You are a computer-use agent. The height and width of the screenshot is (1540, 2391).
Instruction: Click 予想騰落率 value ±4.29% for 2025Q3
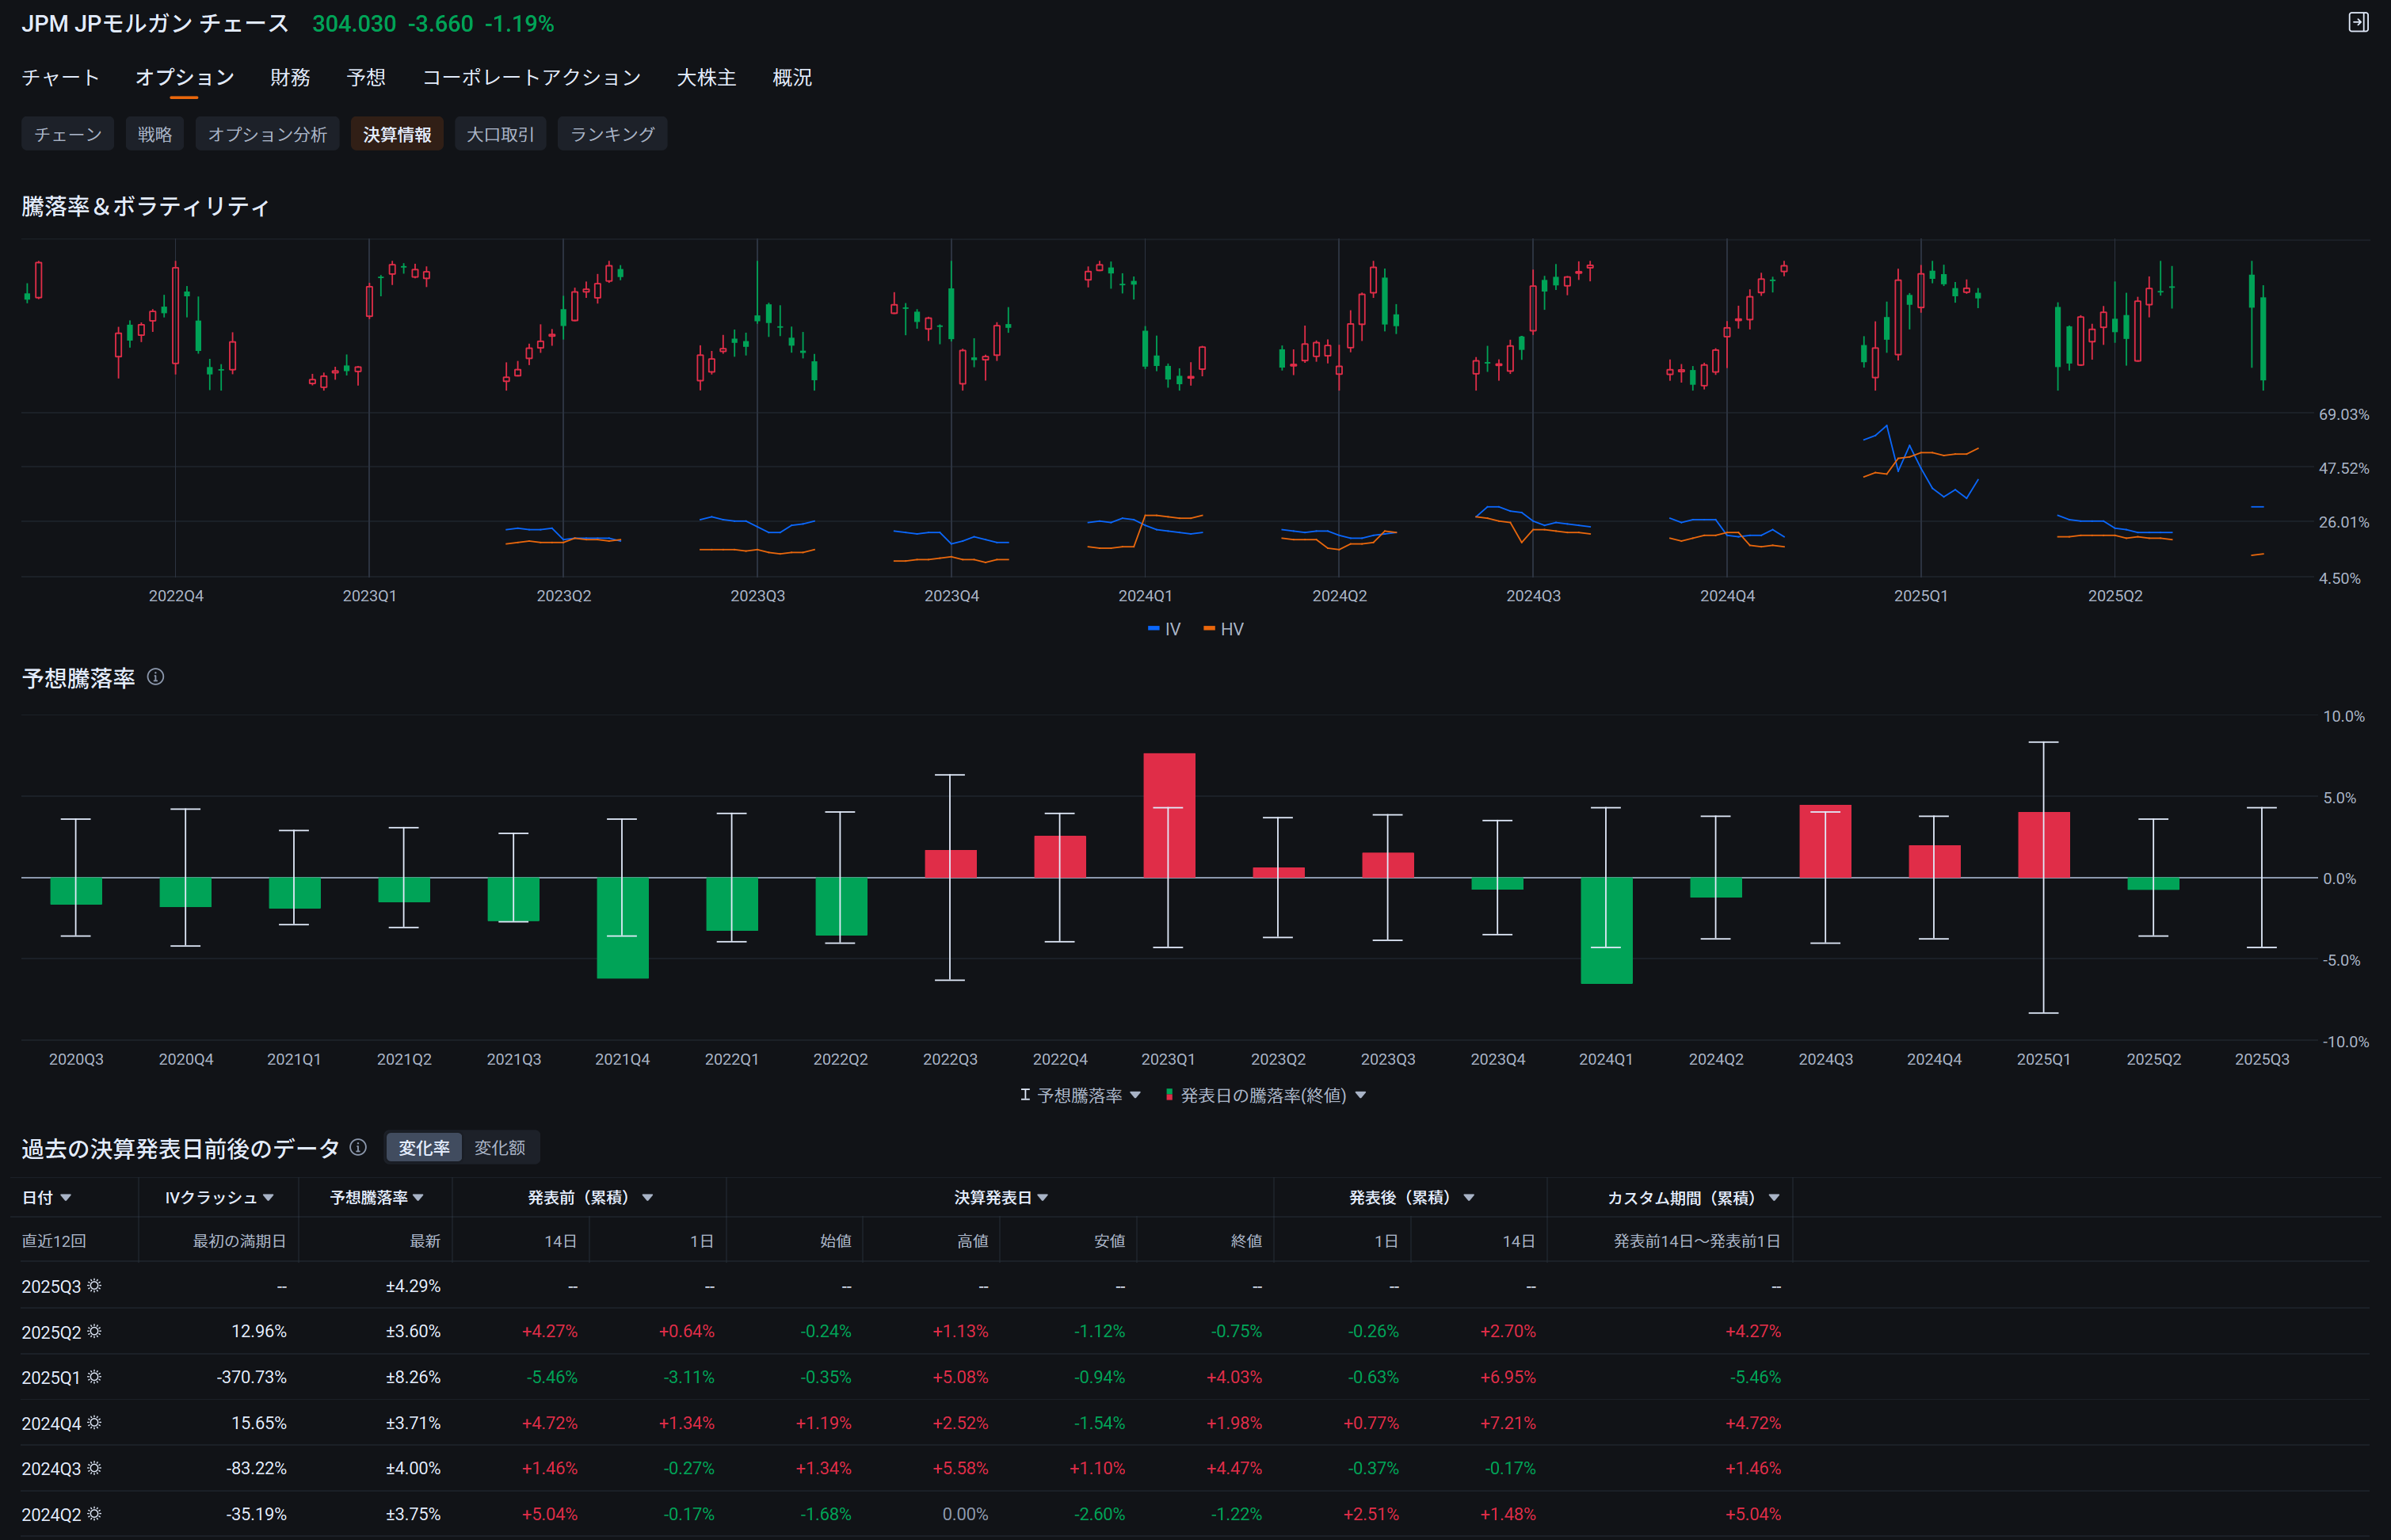click(x=413, y=1286)
